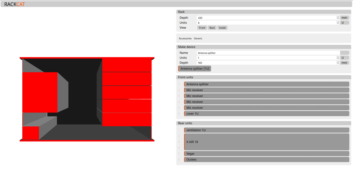Select Outlets in Rear units
353x183 pixels.
point(267,159)
